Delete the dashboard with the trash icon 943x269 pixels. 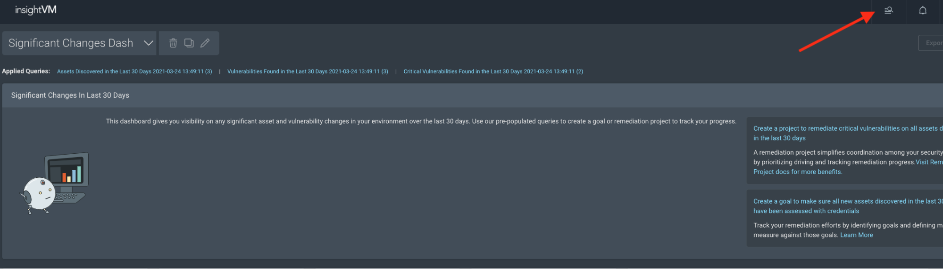click(x=173, y=43)
